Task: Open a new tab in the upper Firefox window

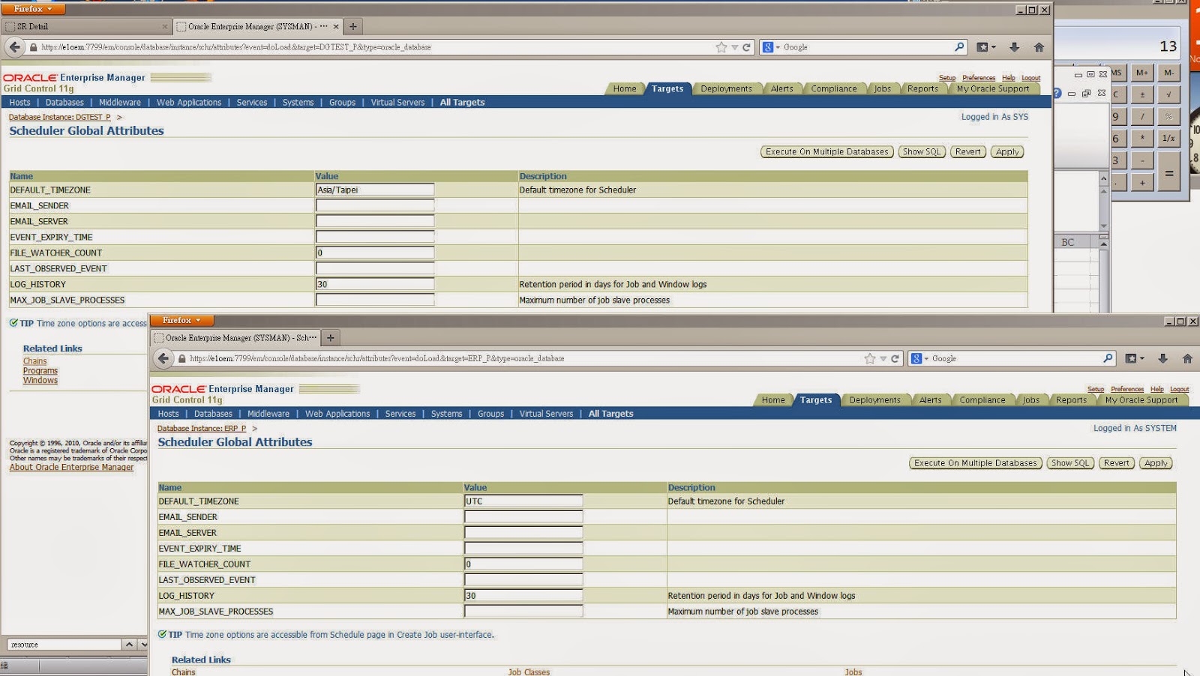Action: click(353, 26)
